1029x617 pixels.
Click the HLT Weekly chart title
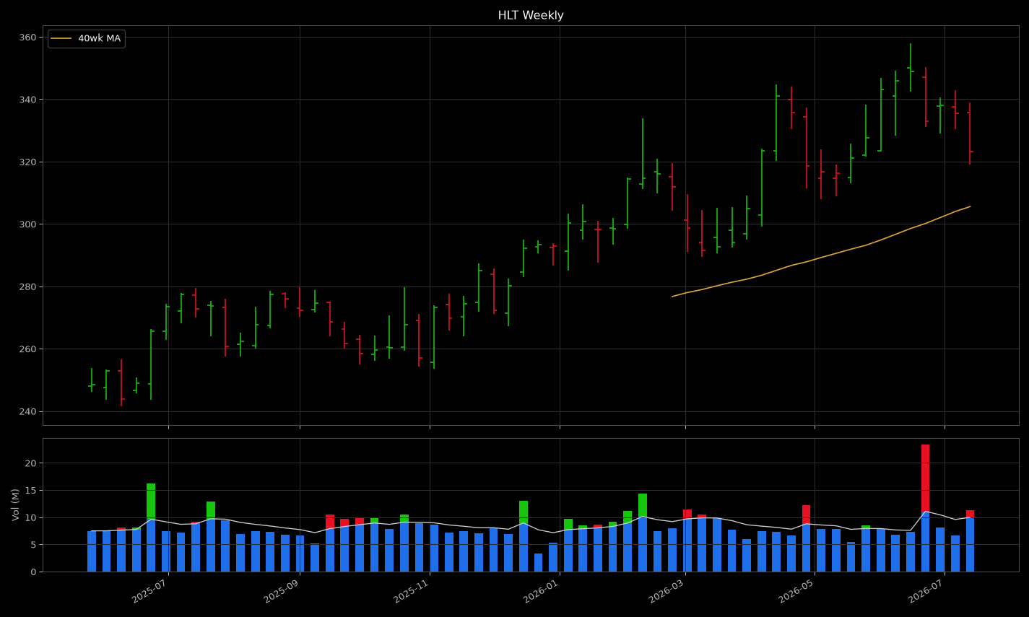coord(531,15)
